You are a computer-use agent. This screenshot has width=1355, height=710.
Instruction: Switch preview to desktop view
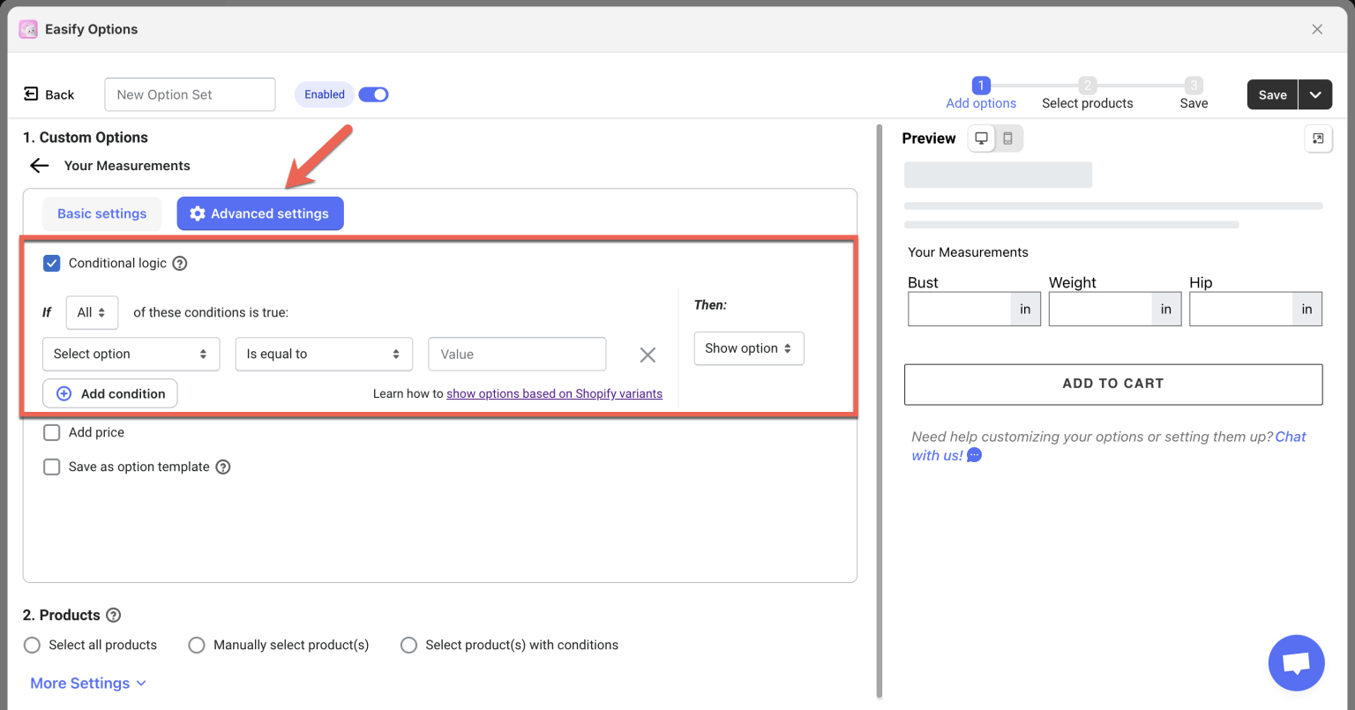[982, 138]
